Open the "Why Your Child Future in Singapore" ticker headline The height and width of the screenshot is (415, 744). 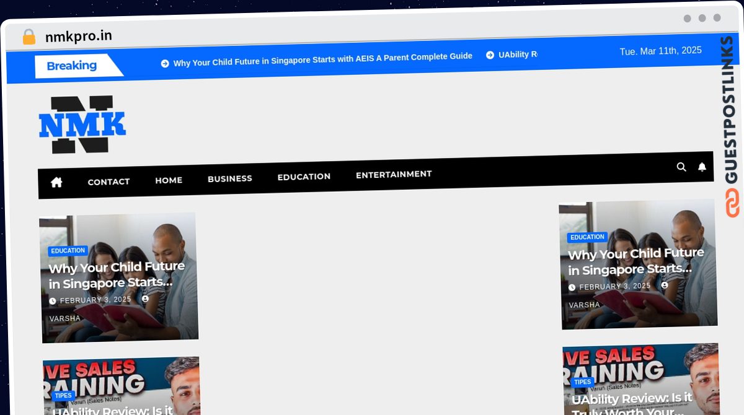pyautogui.click(x=322, y=59)
